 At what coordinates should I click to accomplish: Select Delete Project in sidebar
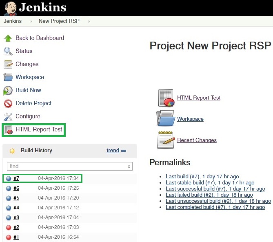click(x=33, y=103)
